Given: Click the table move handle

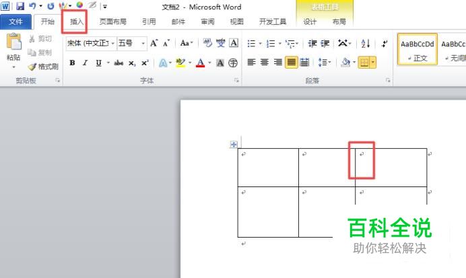Looking at the screenshot, I should pyautogui.click(x=234, y=145).
